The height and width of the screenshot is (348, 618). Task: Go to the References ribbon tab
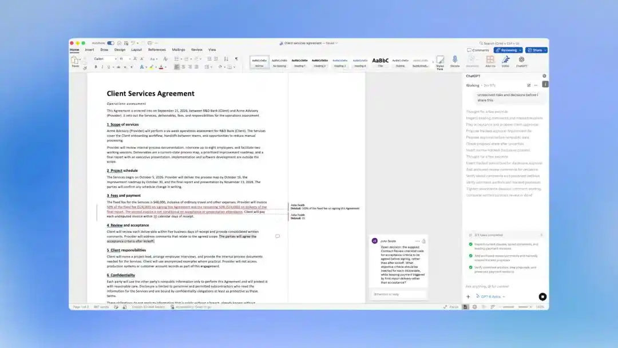pos(157,50)
